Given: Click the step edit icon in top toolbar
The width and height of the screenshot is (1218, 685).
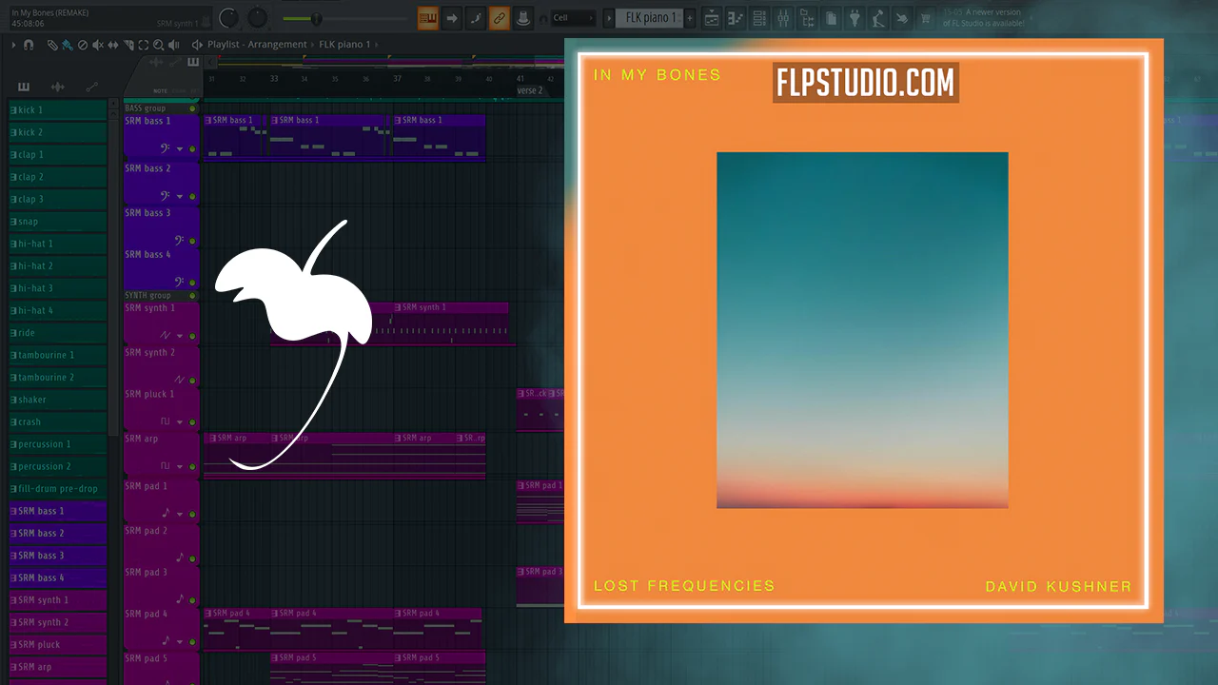Looking at the screenshot, I should (476, 18).
